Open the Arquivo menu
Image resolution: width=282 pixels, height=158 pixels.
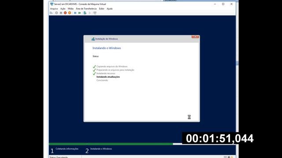click(x=54, y=9)
